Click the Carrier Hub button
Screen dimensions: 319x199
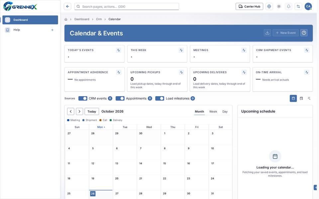pyautogui.click(x=249, y=7)
